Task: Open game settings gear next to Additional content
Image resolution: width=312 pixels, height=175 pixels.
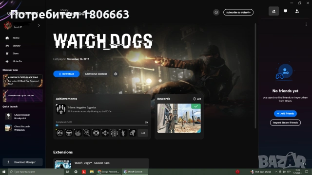Action: click(116, 74)
